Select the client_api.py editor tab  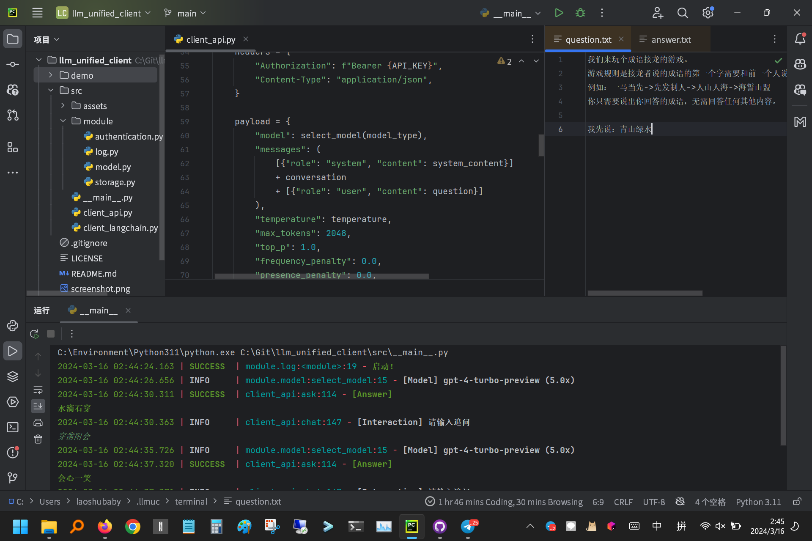pyautogui.click(x=210, y=39)
